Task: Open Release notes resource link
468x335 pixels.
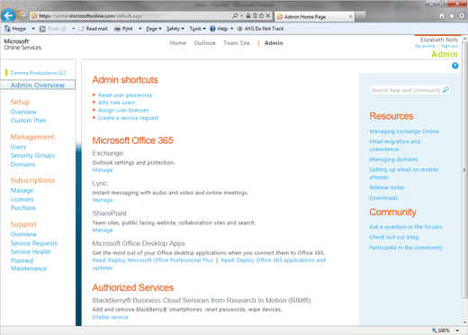Action: coord(387,187)
